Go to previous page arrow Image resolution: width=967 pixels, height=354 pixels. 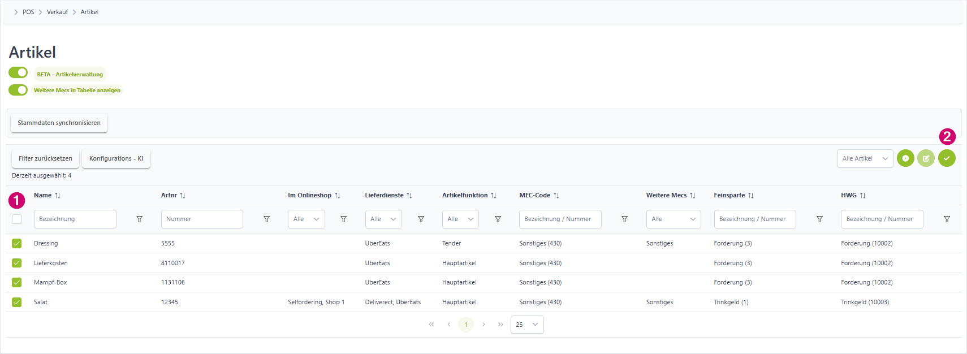[449, 325]
